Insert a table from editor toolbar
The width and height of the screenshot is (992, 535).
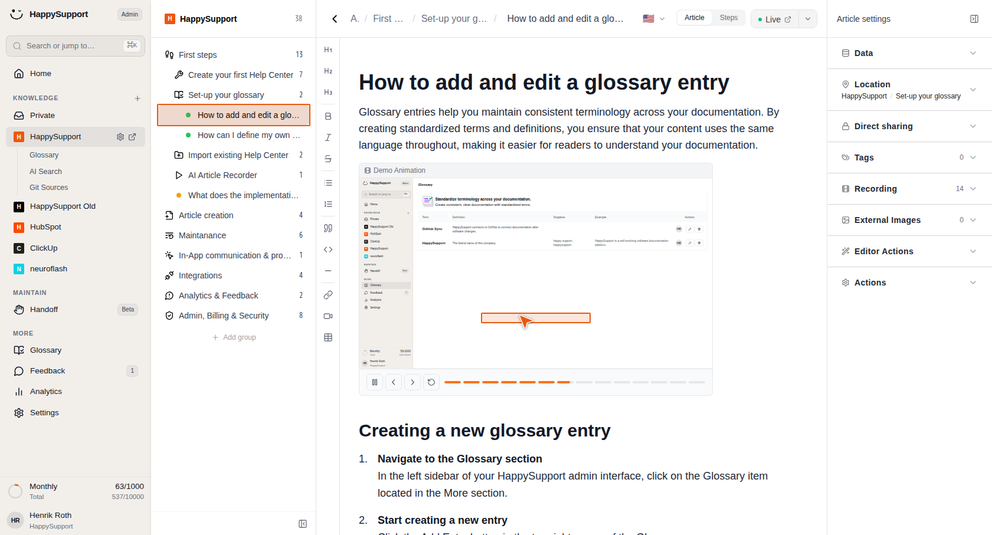[328, 337]
